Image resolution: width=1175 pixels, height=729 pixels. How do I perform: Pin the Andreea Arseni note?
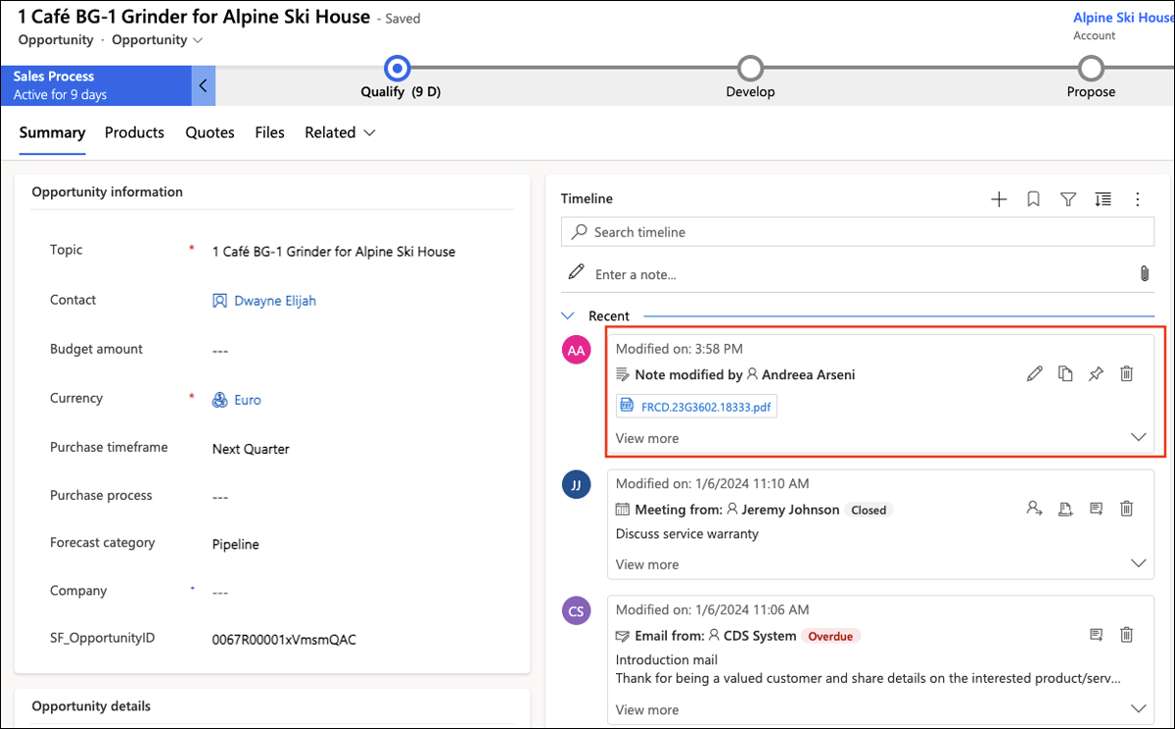(x=1096, y=373)
